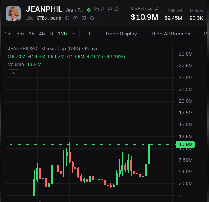Image resolution: width=209 pixels, height=202 pixels.
Task: Report the token with the flag icon
Action: coord(110,9)
